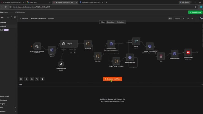Viewport: 203px width, 114px height.
Task: Bookmark this page with star icon
Action: point(196,7)
